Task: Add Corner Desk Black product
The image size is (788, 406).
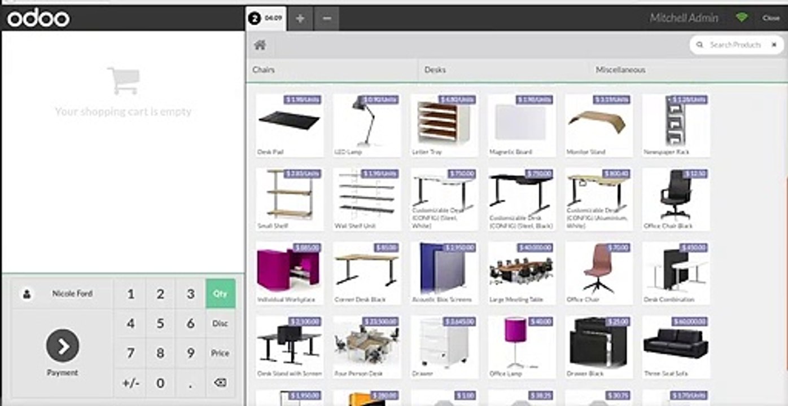Action: [x=367, y=273]
